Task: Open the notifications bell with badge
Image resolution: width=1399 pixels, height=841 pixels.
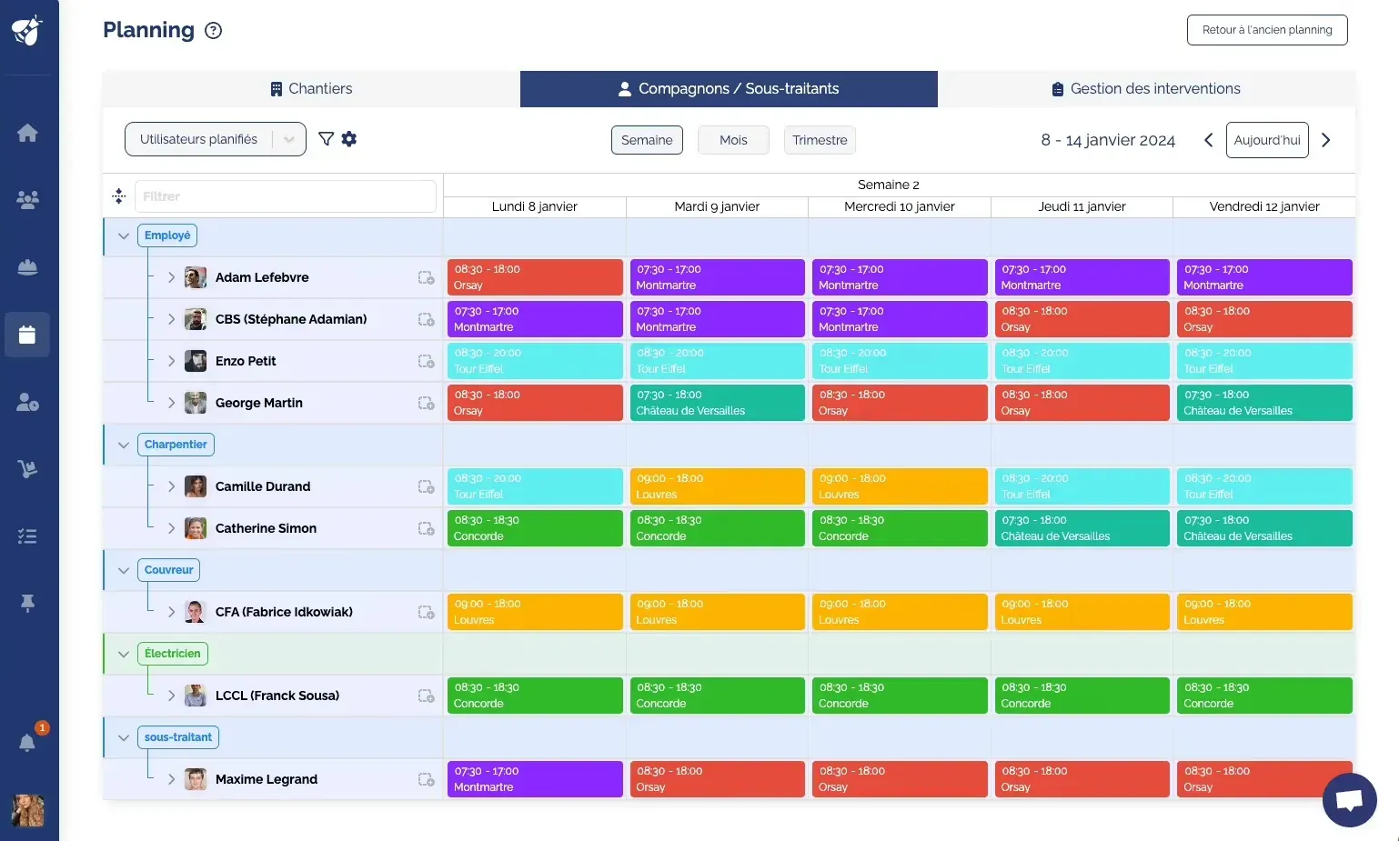Action: pyautogui.click(x=27, y=743)
